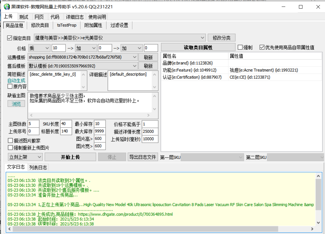This screenshot has height=234, width=325.
Task: Focus the 图片宽 input field
Action: click(100, 146)
